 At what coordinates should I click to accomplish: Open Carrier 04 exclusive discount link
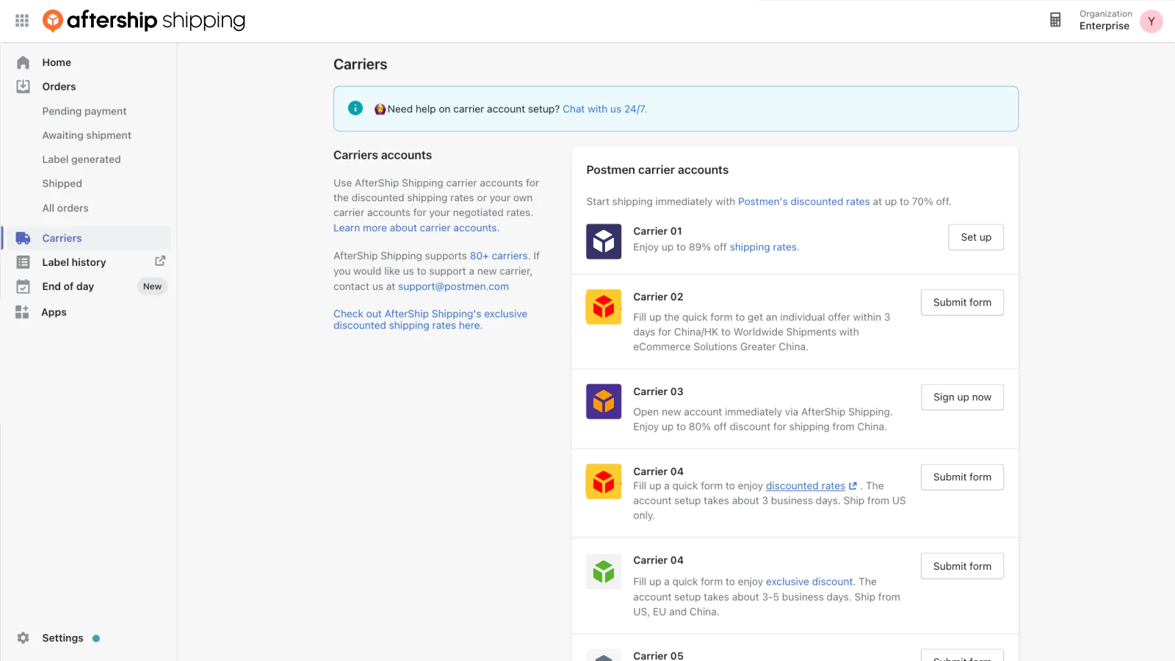[809, 582]
